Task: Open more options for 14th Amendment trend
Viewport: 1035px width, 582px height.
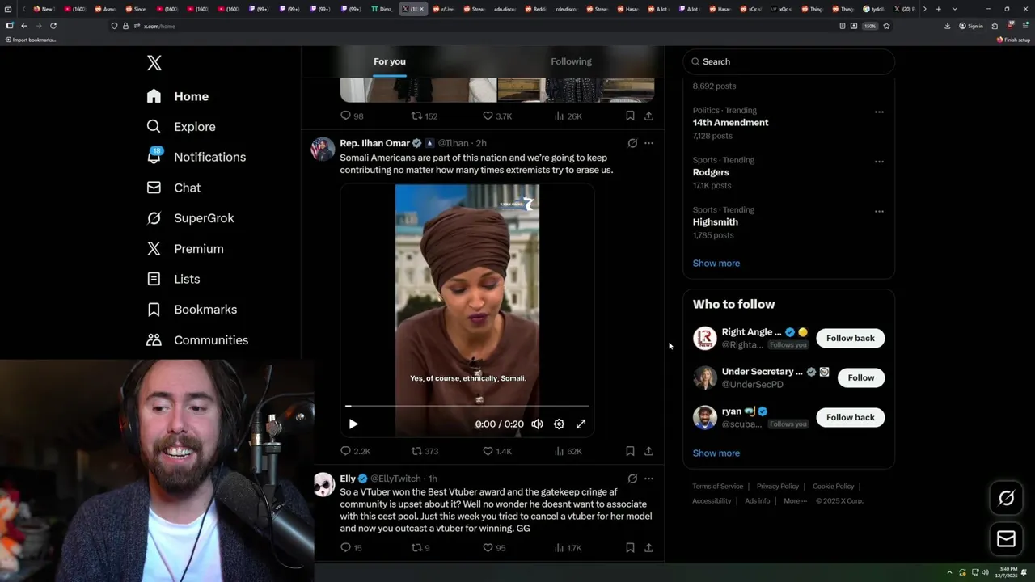Action: coord(879,112)
